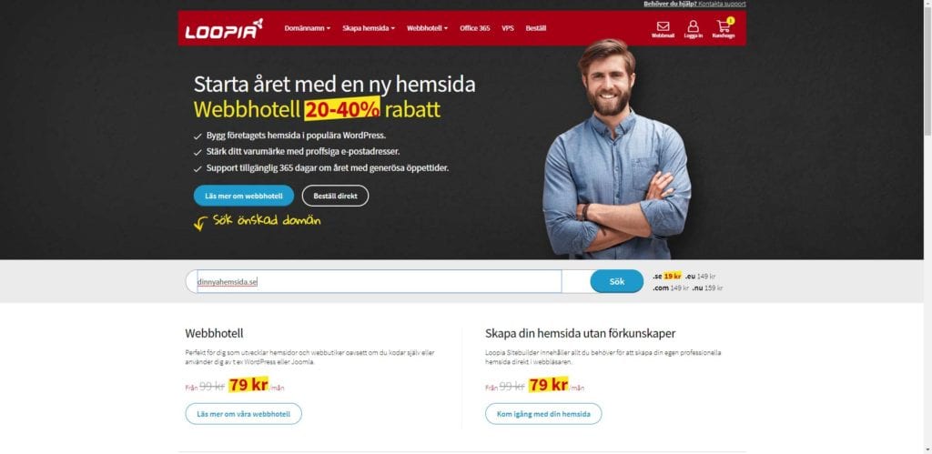Click Läs mer om våra webbhotell button

pos(244,414)
